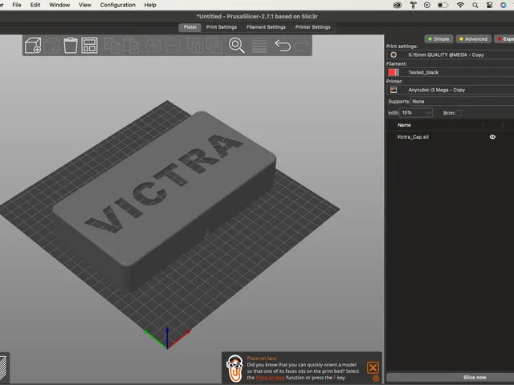Open the Window menu

tap(59, 5)
